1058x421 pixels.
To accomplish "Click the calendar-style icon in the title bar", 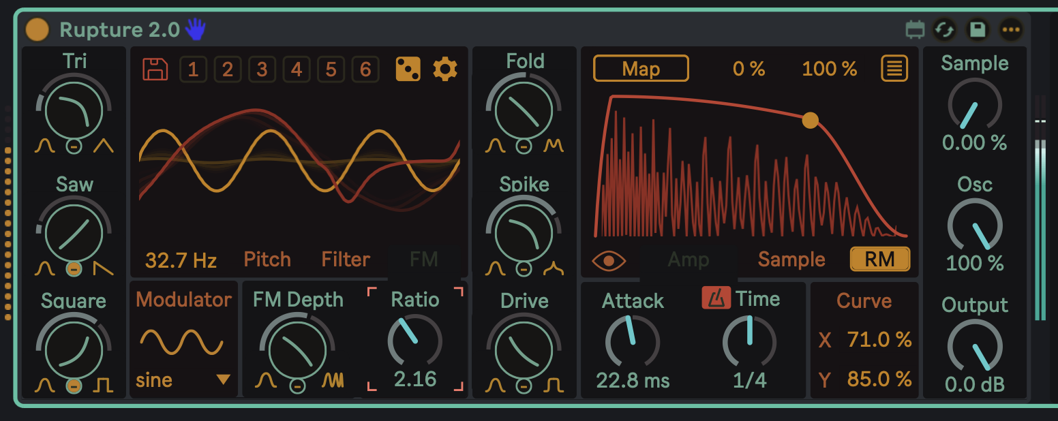I will point(915,29).
